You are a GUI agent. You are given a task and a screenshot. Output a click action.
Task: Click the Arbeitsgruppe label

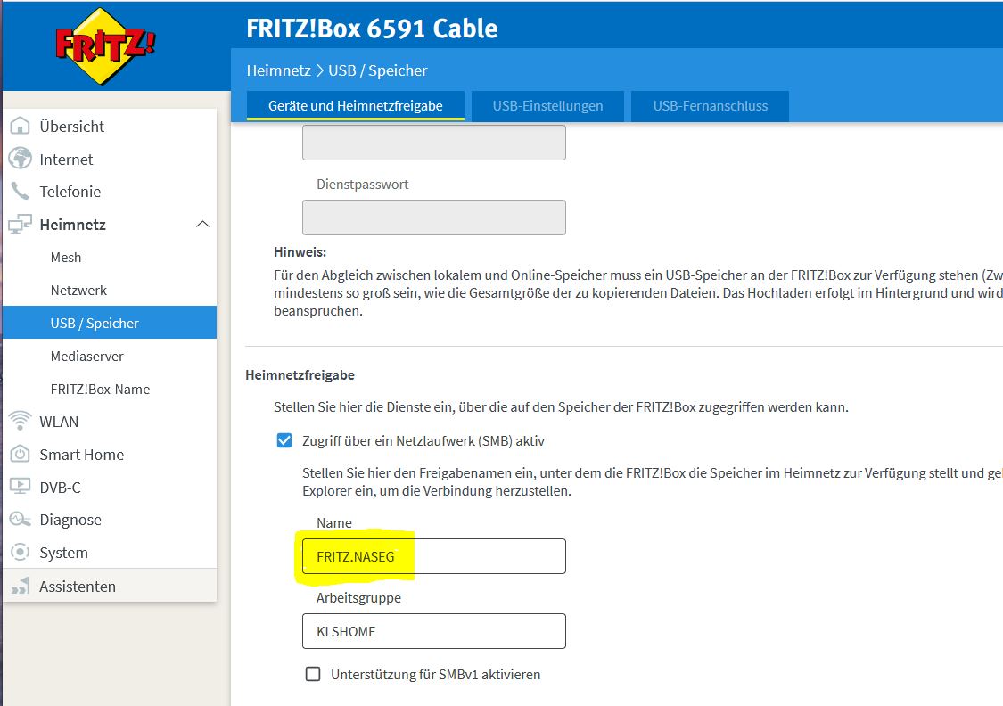(358, 598)
